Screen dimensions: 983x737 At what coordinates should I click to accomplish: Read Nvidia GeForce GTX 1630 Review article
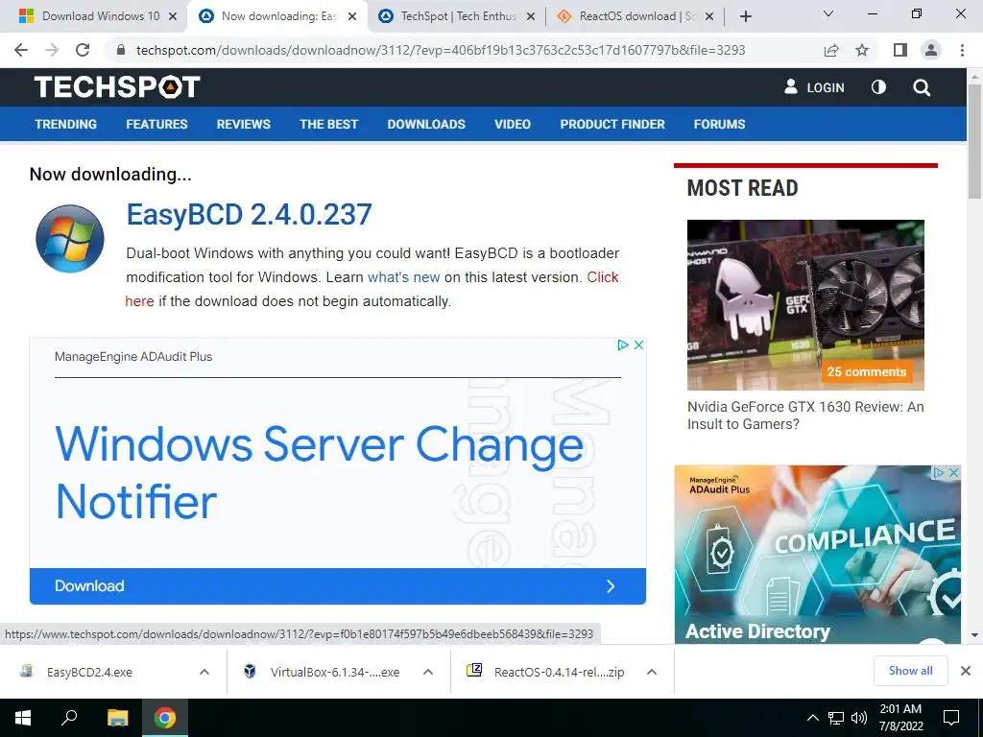805,416
